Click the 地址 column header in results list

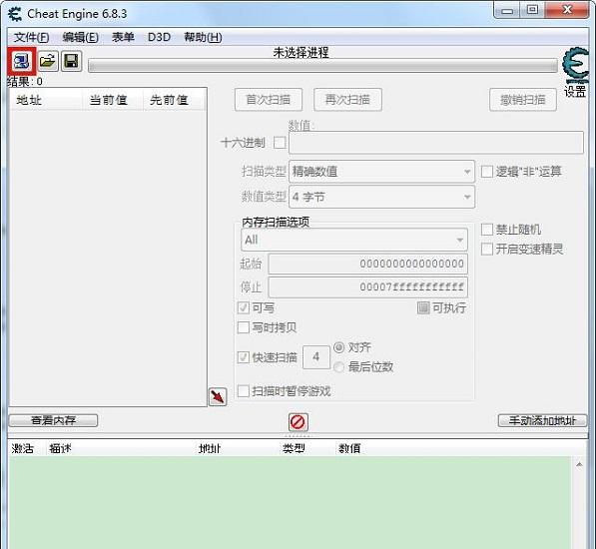pos(46,100)
